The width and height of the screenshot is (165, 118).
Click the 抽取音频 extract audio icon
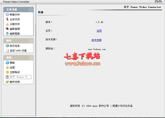[7, 29]
